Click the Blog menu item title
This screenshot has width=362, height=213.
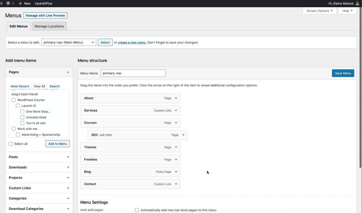pyautogui.click(x=88, y=172)
